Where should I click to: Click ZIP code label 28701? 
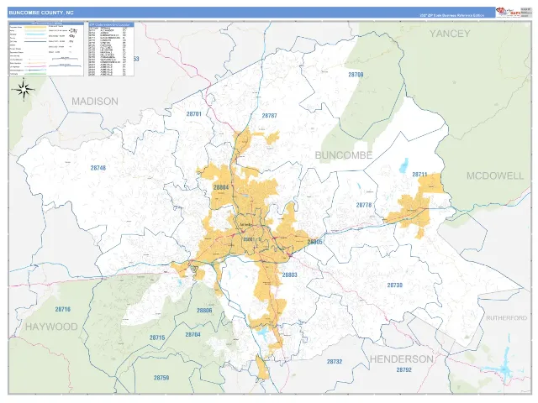pos(194,114)
